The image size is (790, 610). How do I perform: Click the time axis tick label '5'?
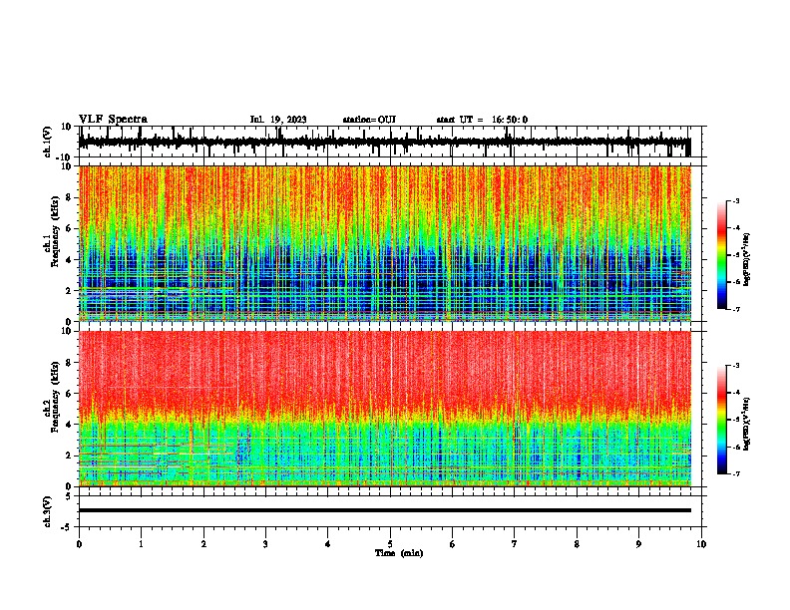pos(390,544)
